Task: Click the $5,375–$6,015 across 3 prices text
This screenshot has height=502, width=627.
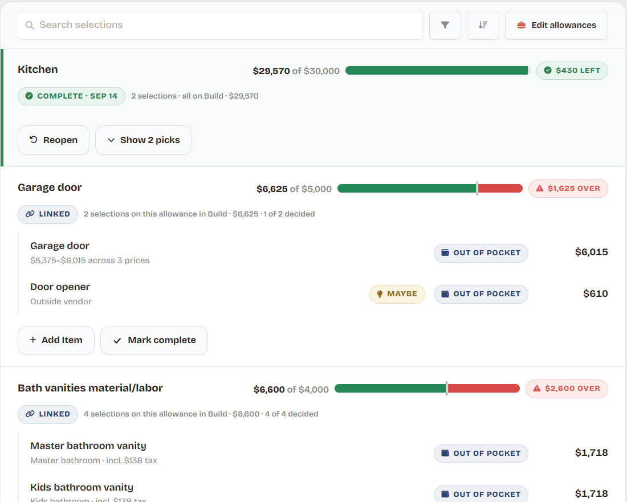Action: [90, 260]
